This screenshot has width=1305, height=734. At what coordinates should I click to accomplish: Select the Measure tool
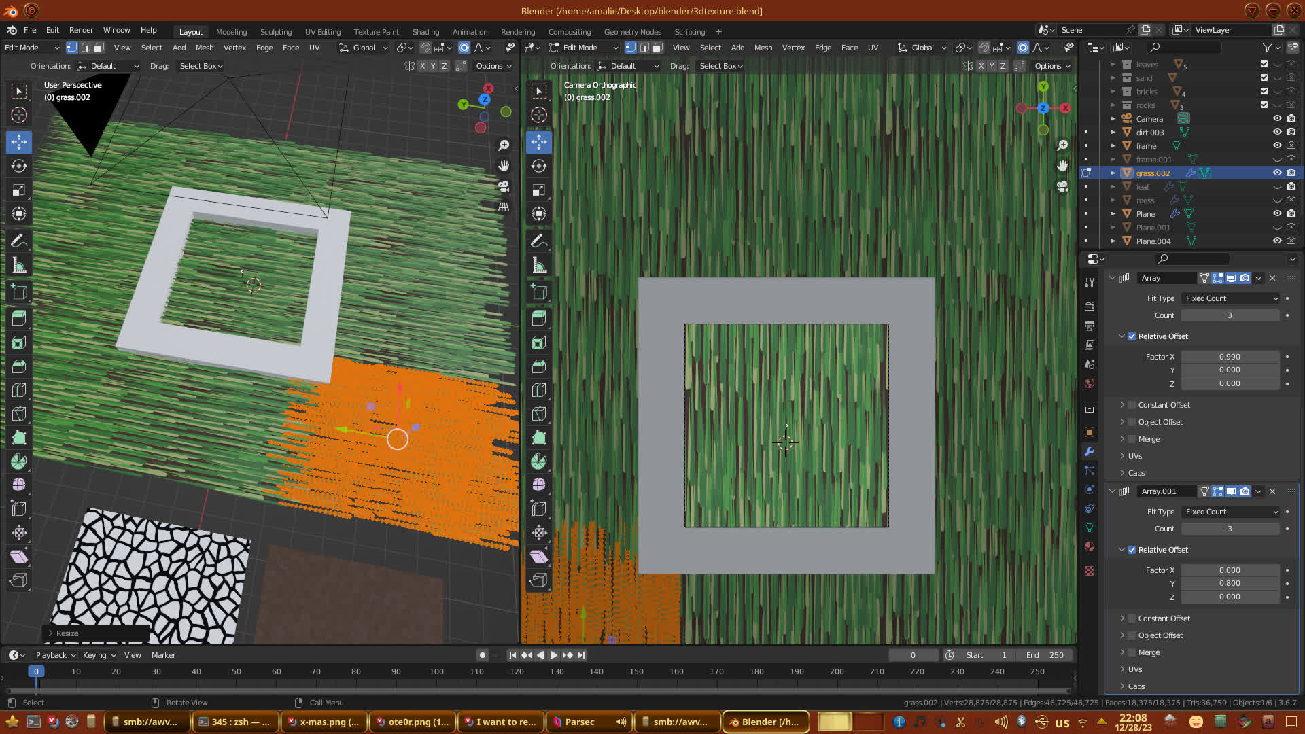click(x=19, y=265)
